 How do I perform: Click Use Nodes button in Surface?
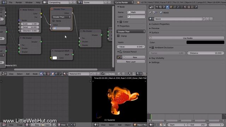(186, 38)
